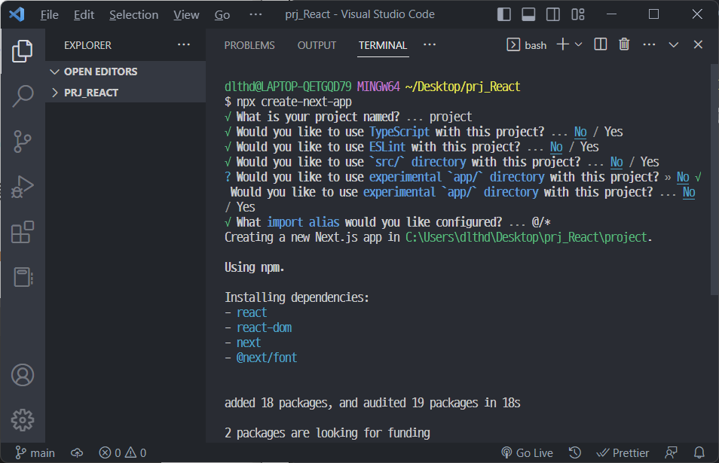Switch to the OUTPUT tab
The height and width of the screenshot is (463, 719).
pos(317,45)
